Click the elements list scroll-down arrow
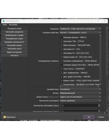109x139 pixels. [100, 84]
